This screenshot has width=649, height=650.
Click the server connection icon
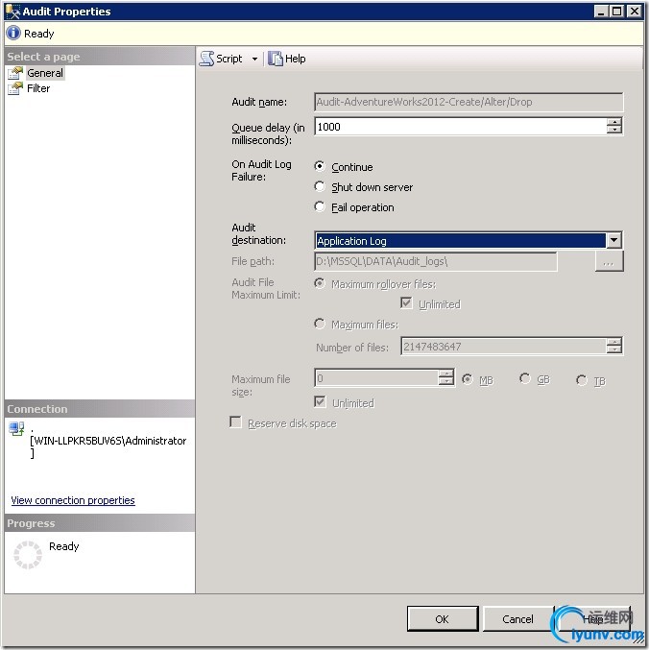[x=16, y=428]
